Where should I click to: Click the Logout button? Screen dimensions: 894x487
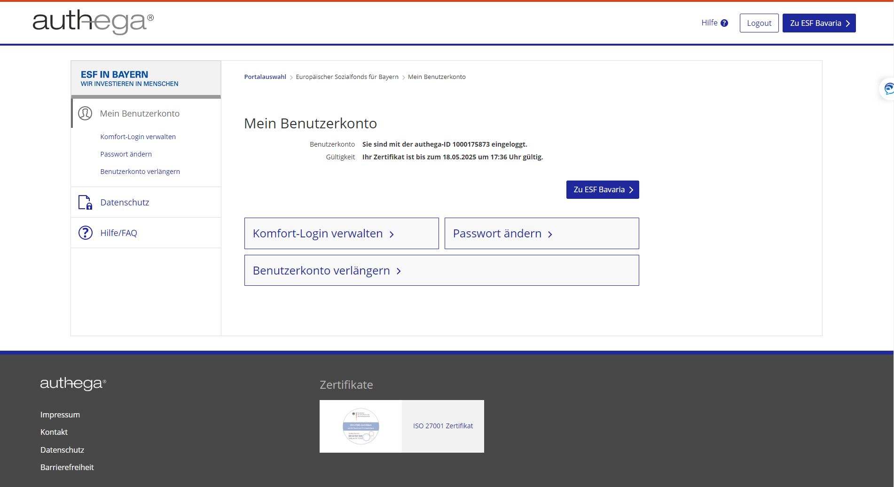tap(759, 23)
